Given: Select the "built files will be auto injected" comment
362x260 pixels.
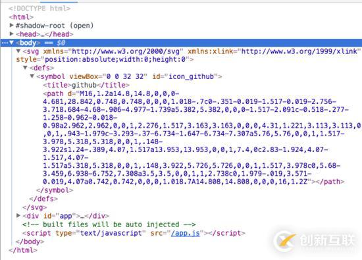Looking at the screenshot, I should [109, 224].
